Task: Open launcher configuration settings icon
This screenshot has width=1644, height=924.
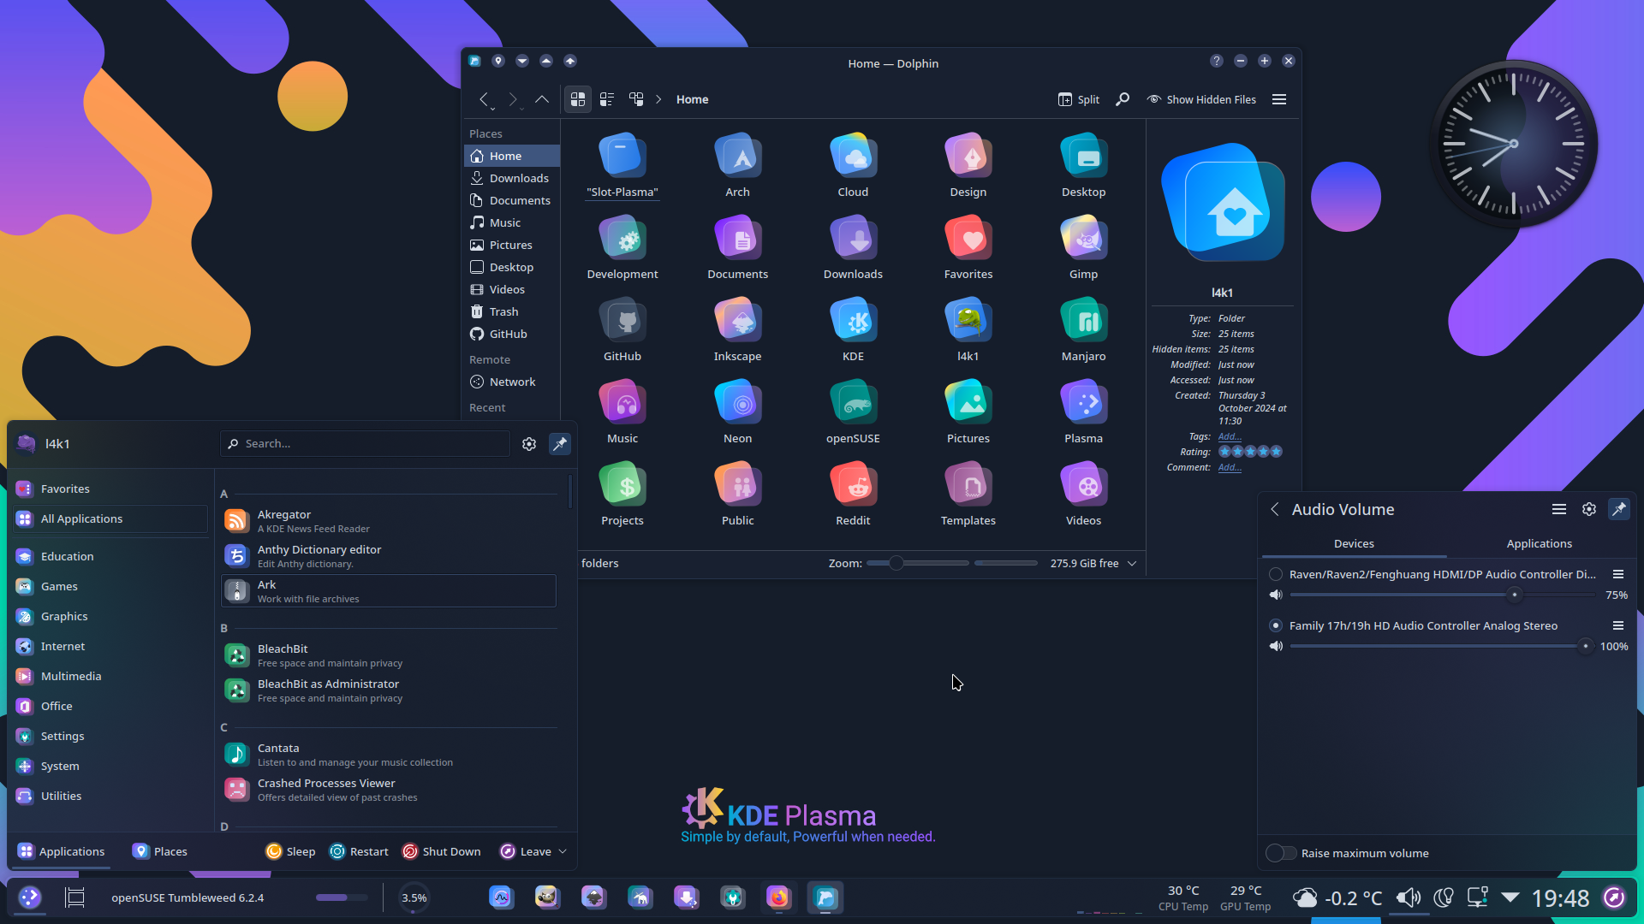Action: coord(529,443)
